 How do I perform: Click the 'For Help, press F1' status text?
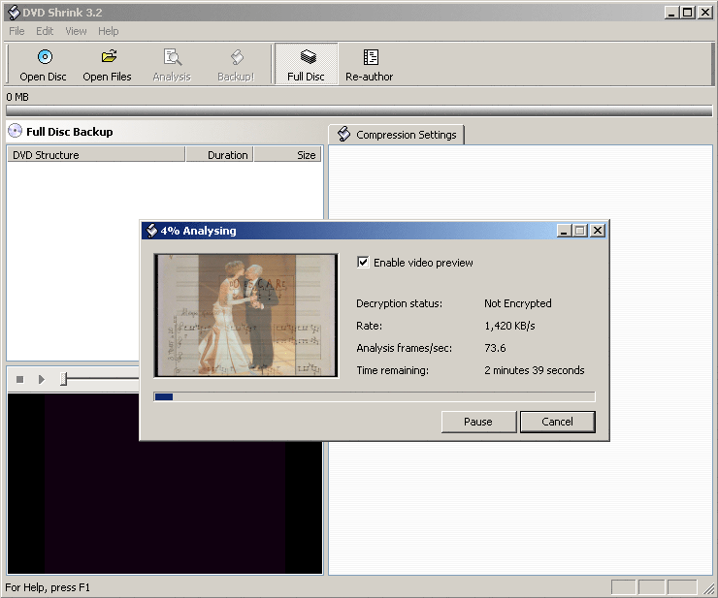pos(48,587)
